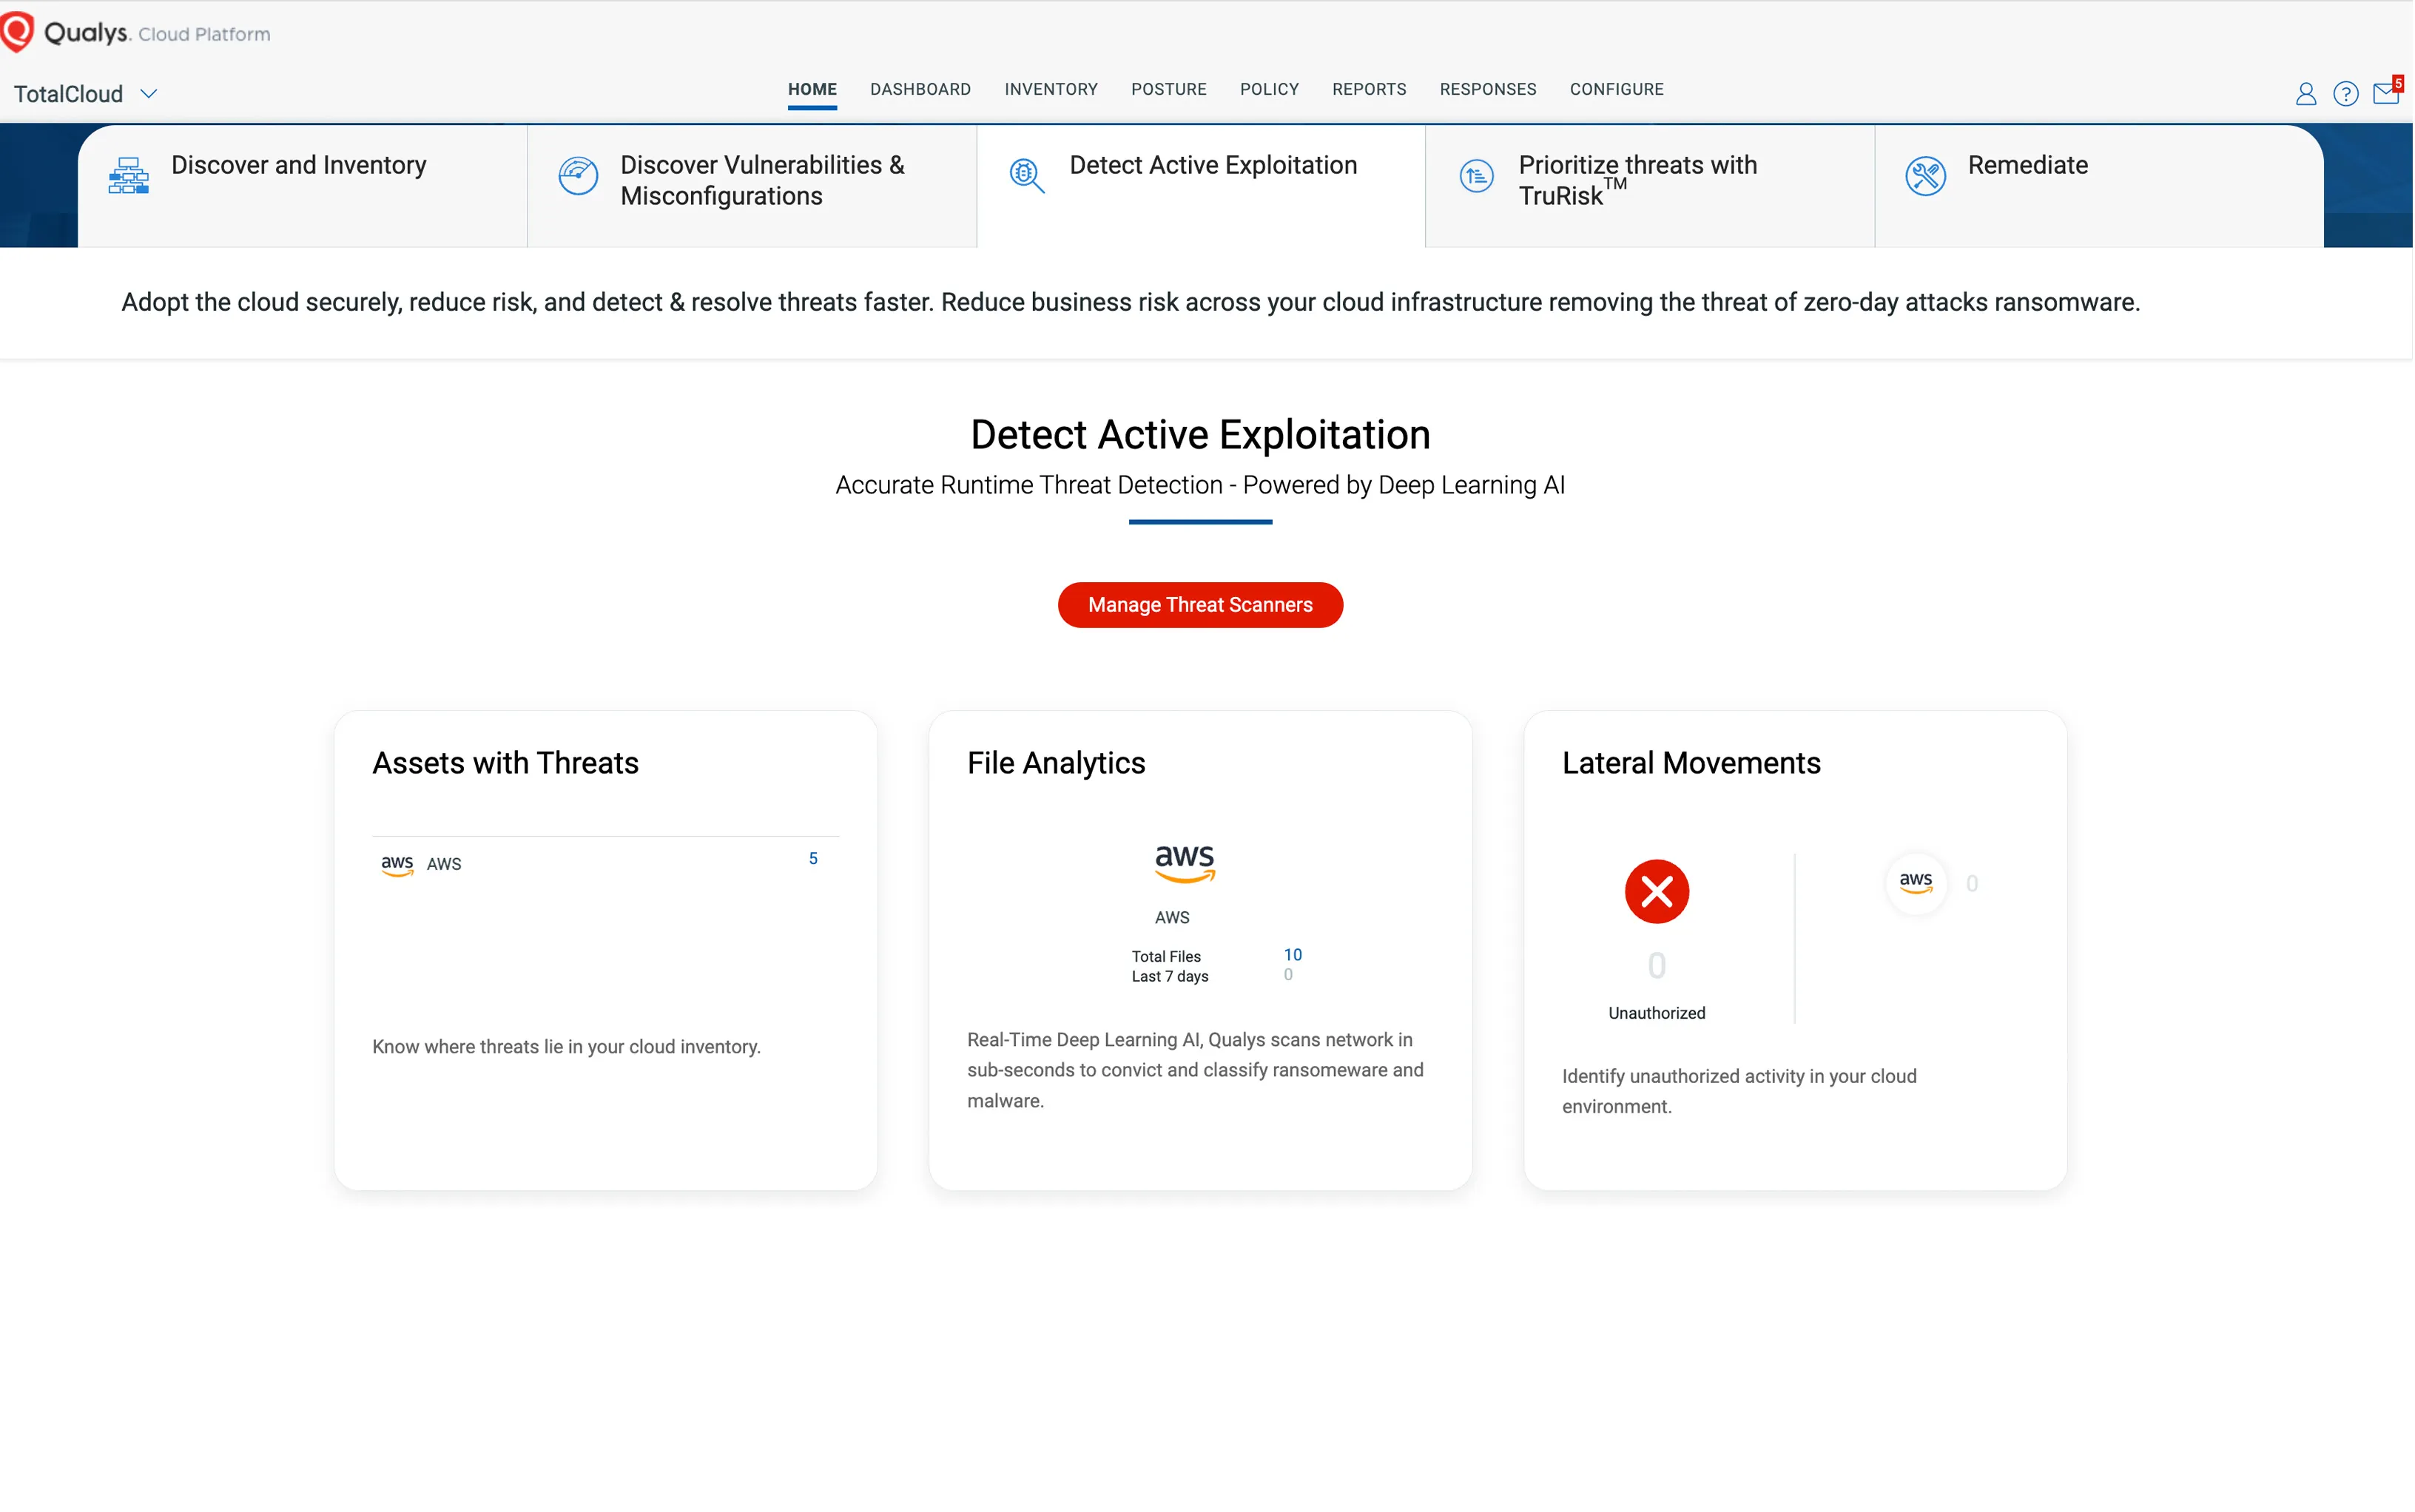This screenshot has width=2415, height=1512.
Task: Switch to the POSTURE tab
Action: 1168,89
